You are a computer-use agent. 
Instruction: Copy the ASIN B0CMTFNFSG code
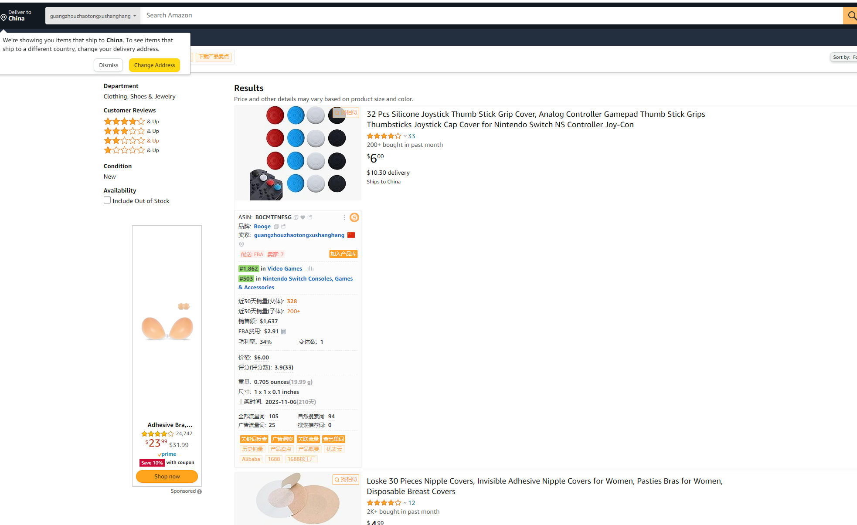tap(296, 217)
